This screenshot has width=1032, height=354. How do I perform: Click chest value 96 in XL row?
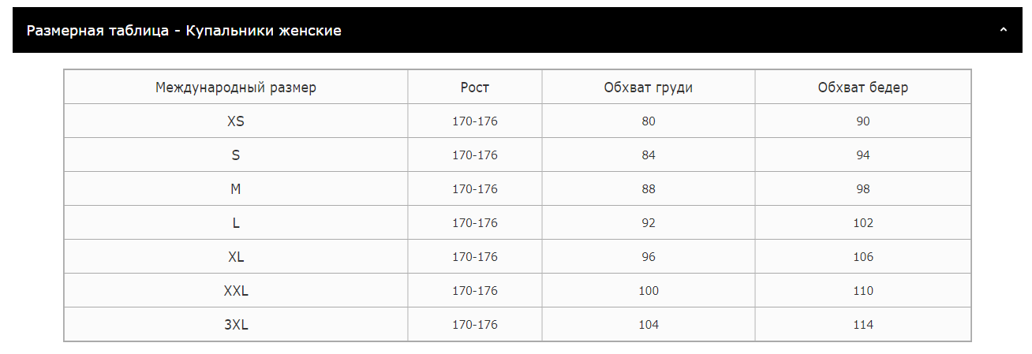tap(649, 257)
